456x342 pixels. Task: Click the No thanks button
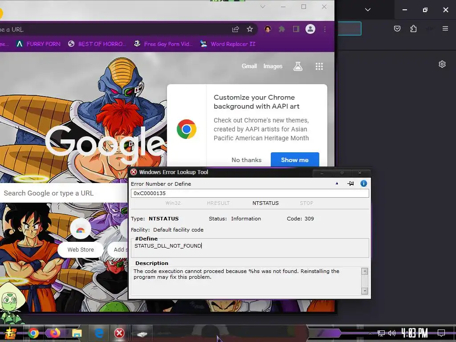247,160
